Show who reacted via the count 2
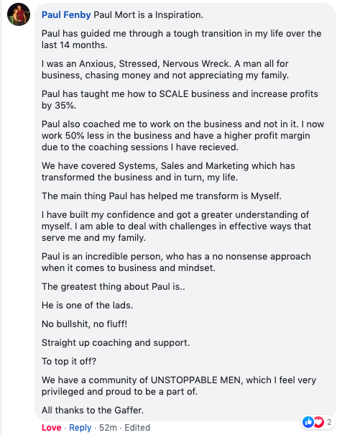The image size is (342, 435). tap(329, 422)
